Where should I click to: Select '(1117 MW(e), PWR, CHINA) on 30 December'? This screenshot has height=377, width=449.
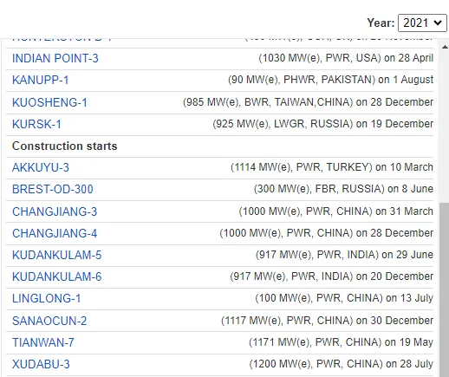(328, 321)
